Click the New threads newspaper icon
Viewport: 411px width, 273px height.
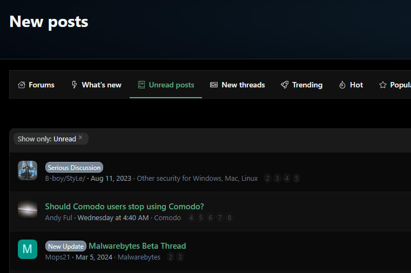click(x=214, y=85)
